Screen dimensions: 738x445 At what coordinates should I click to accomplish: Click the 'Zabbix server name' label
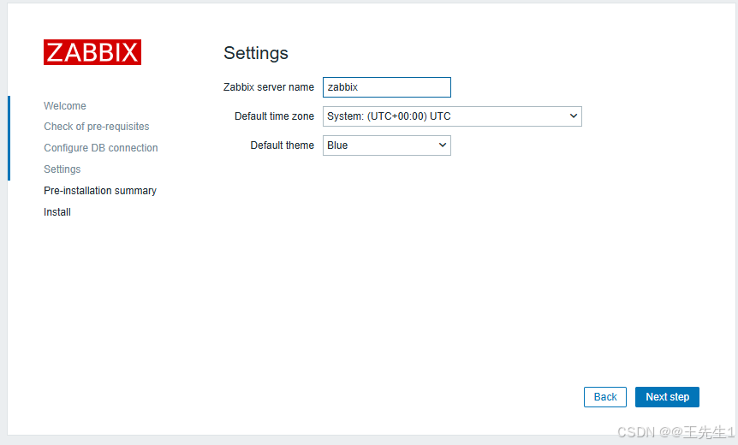click(x=268, y=87)
